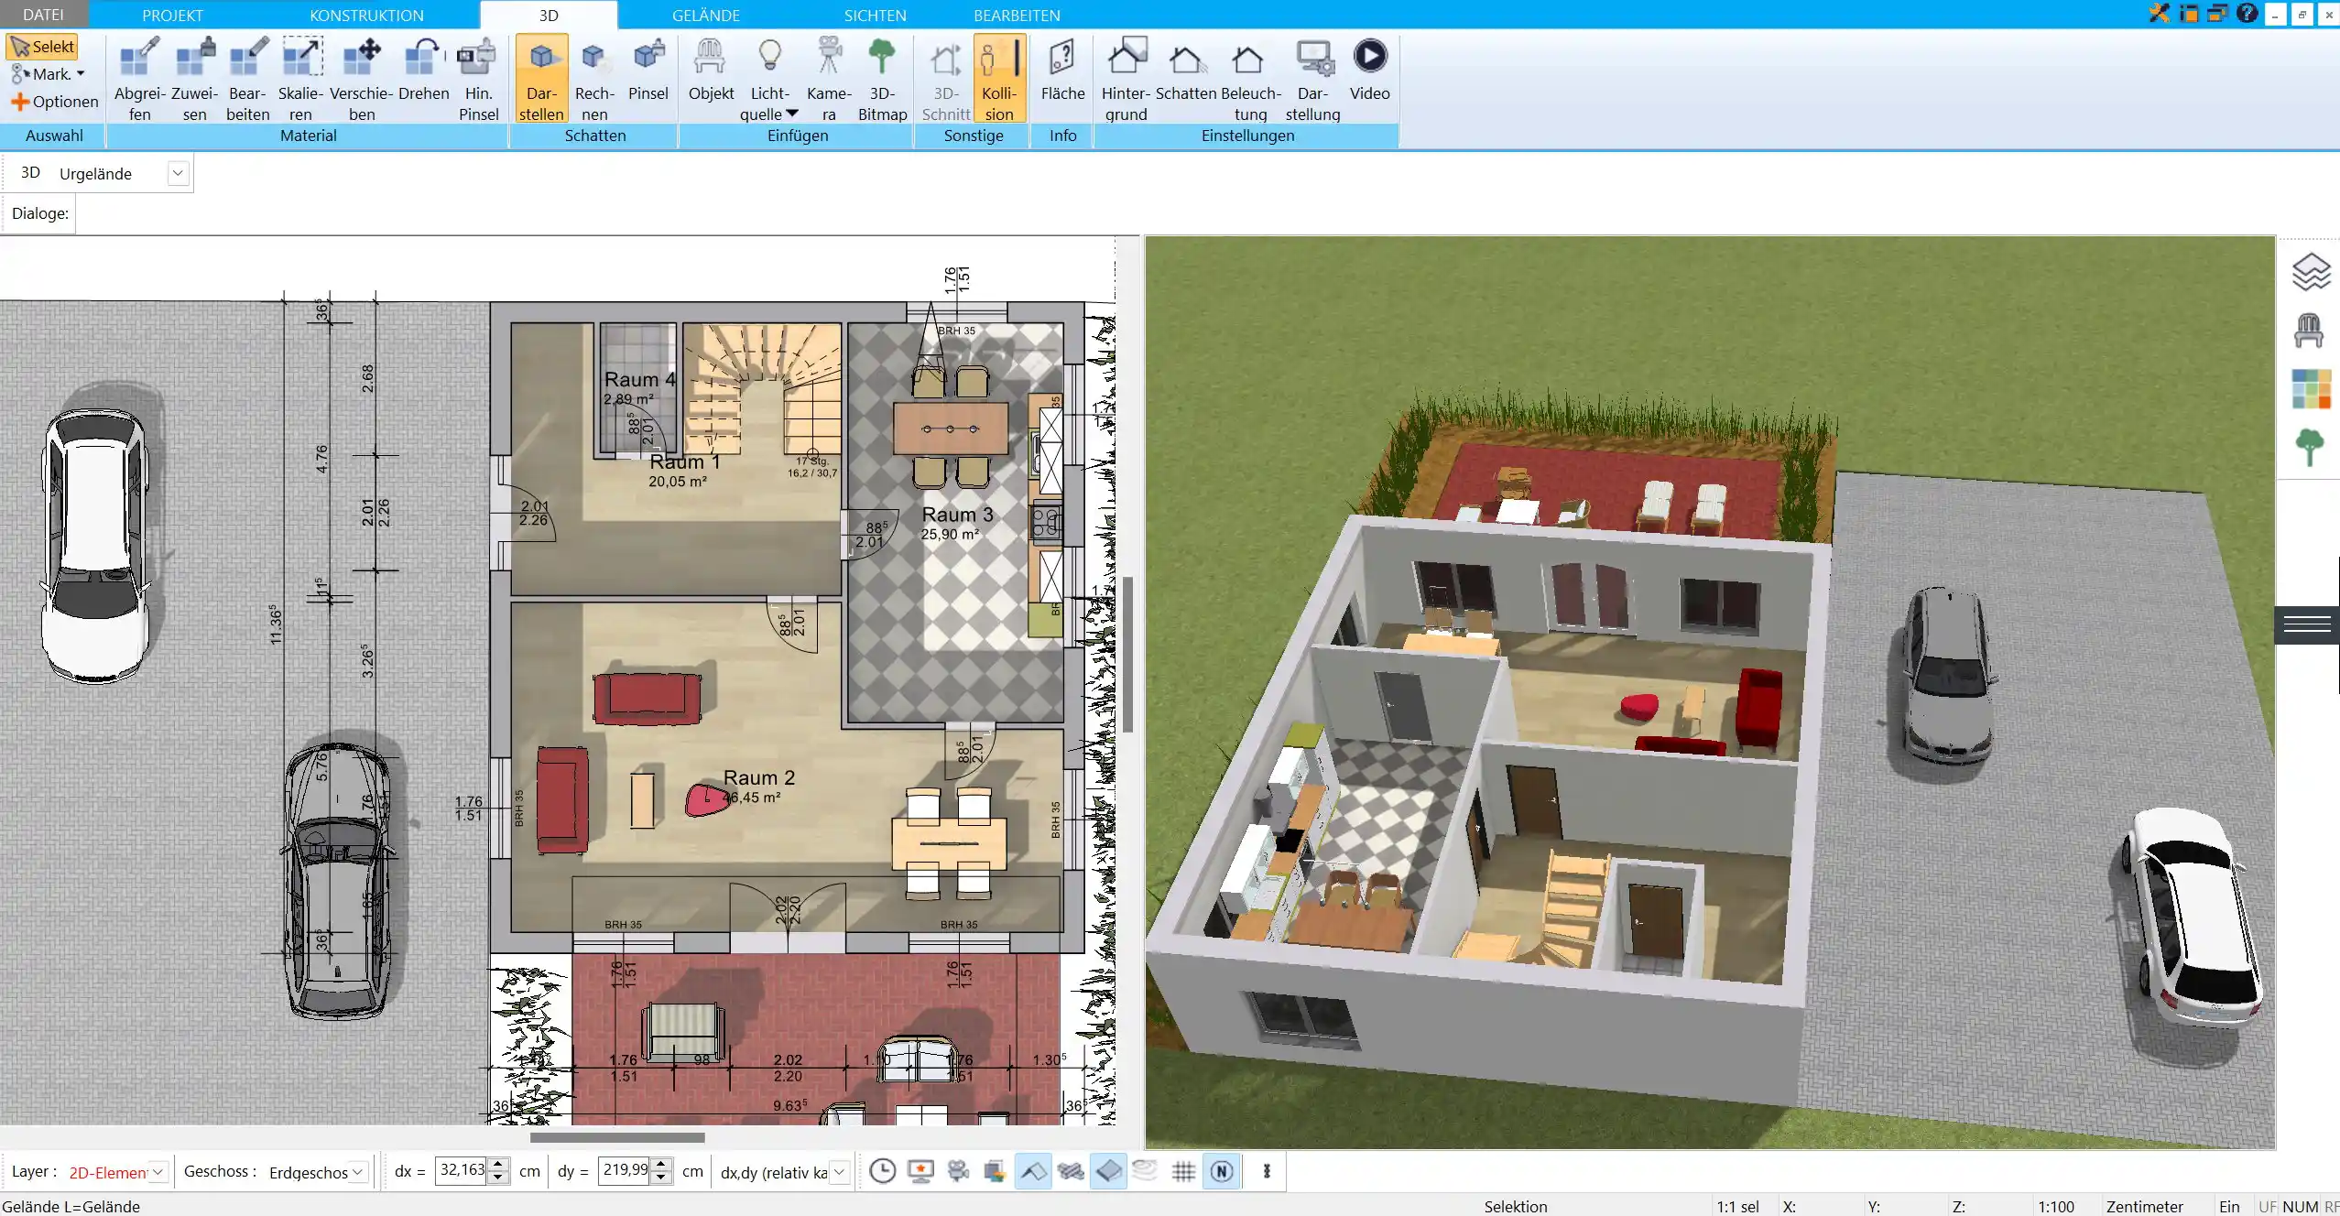Viewport: 2340px width, 1216px height.
Task: Activate the Verschieben material tool
Action: coord(361,80)
